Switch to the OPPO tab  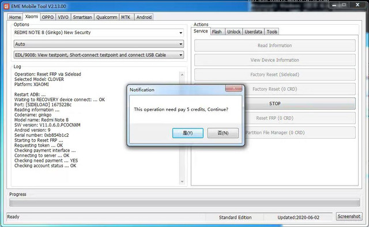coord(48,17)
